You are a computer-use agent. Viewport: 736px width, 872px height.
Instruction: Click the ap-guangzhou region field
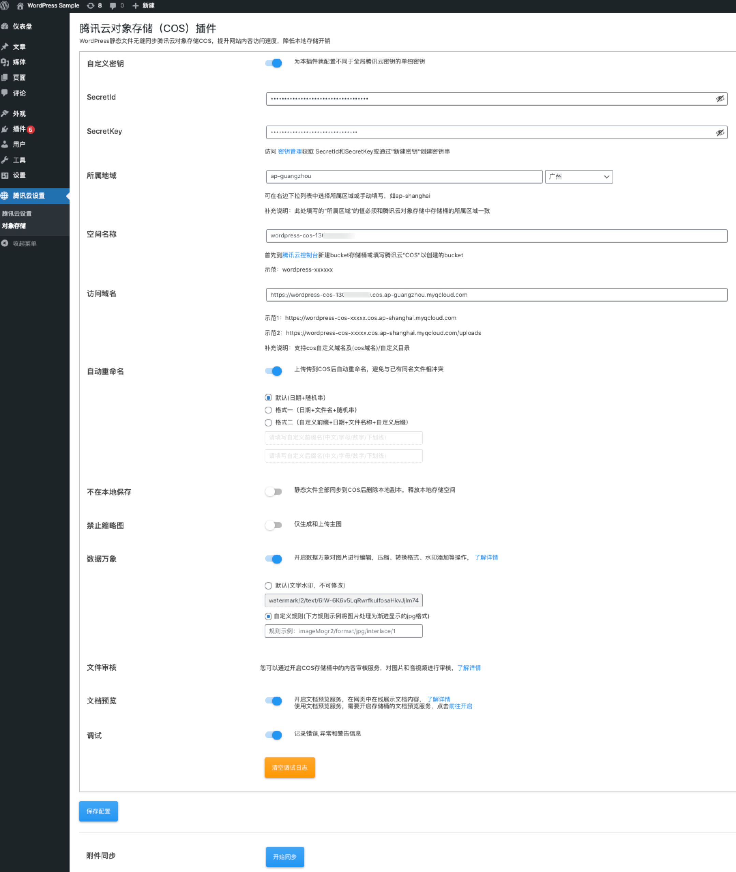pos(404,177)
